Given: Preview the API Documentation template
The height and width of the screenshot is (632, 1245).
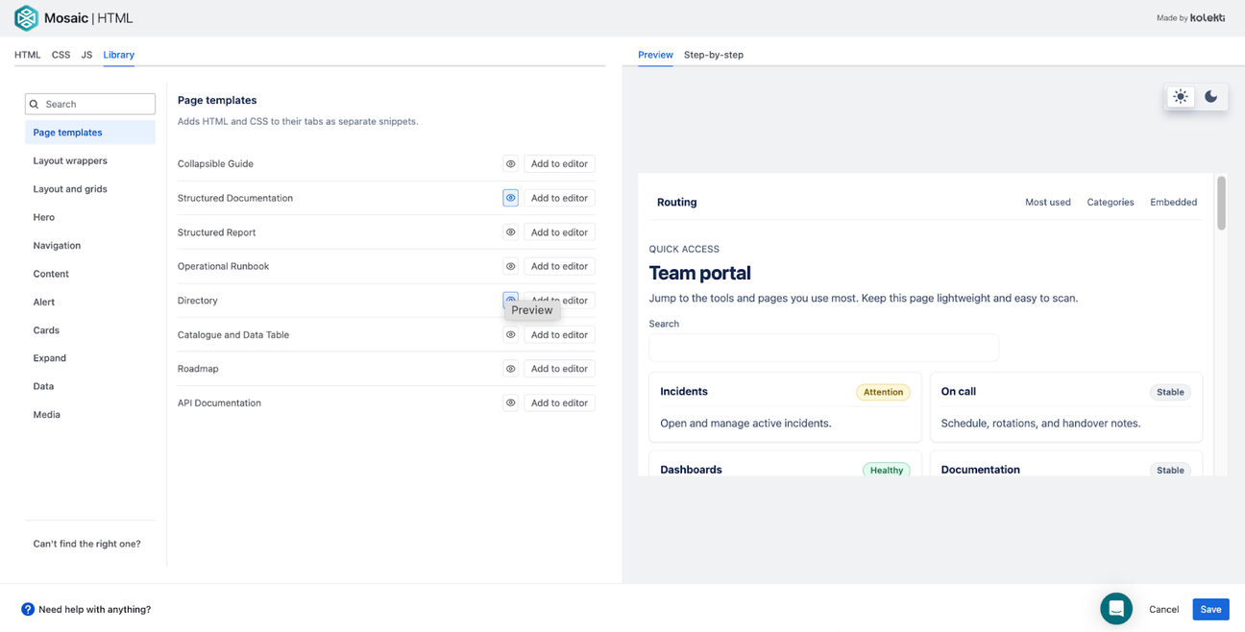Looking at the screenshot, I should click(510, 402).
